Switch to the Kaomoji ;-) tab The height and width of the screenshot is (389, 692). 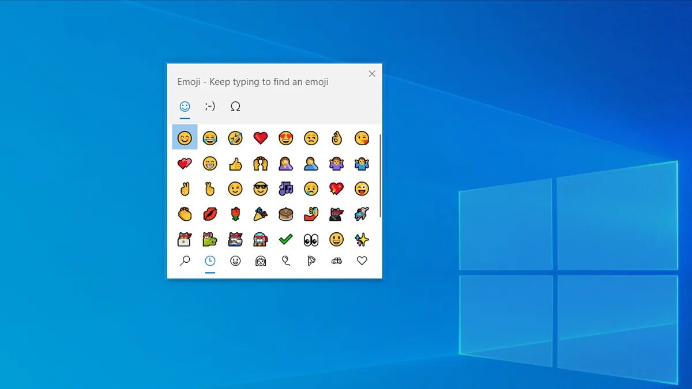[210, 107]
